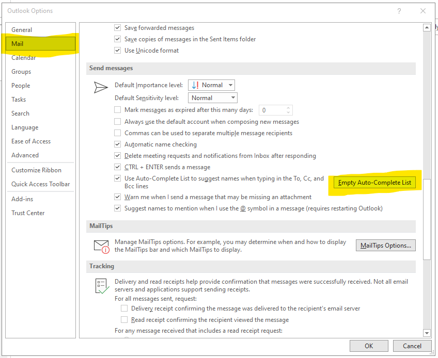This screenshot has height=358, width=438.
Task: Check "Commas can be used to separate recipients"
Action: 117,133
